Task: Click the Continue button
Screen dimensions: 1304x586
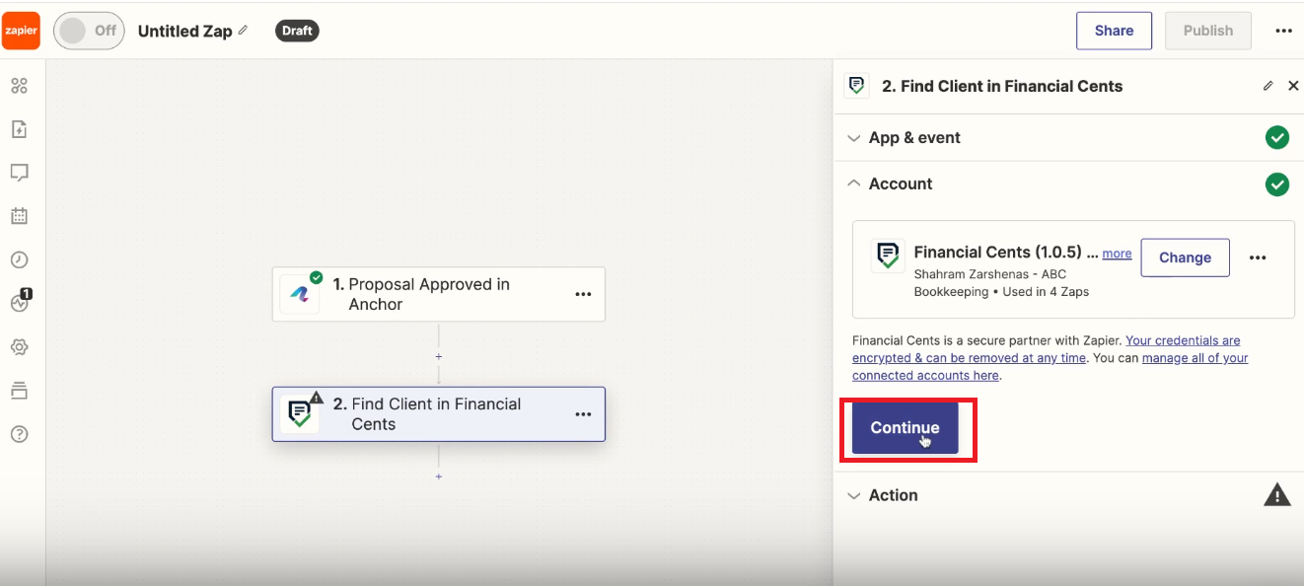Action: pos(905,428)
